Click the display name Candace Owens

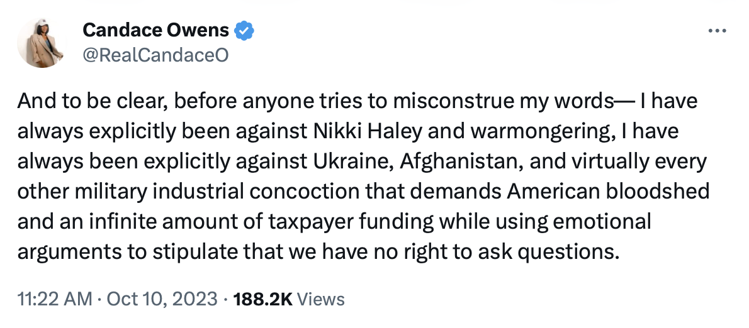coord(157,30)
